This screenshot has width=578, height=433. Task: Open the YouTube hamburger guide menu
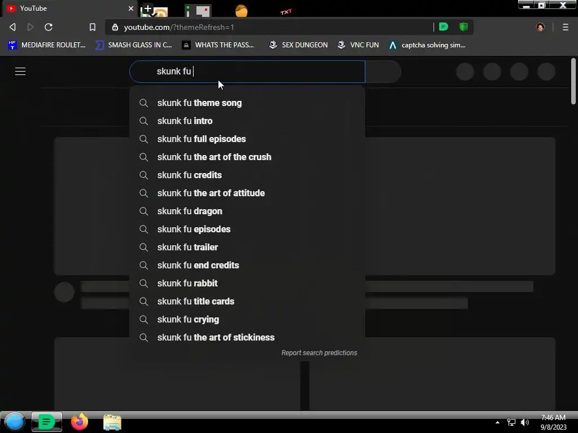[20, 72]
